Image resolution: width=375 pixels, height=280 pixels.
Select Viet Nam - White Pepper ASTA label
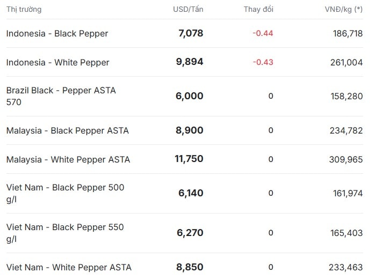[69, 267]
